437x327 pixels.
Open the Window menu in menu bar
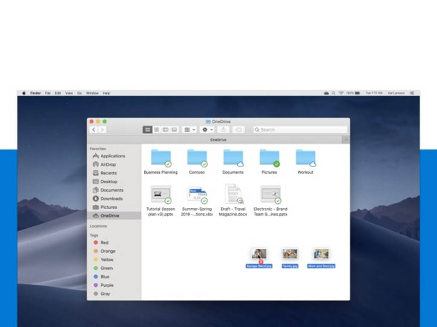92,93
